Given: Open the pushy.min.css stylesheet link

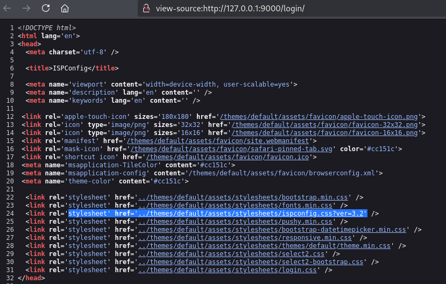Looking at the screenshot, I should tap(236, 222).
